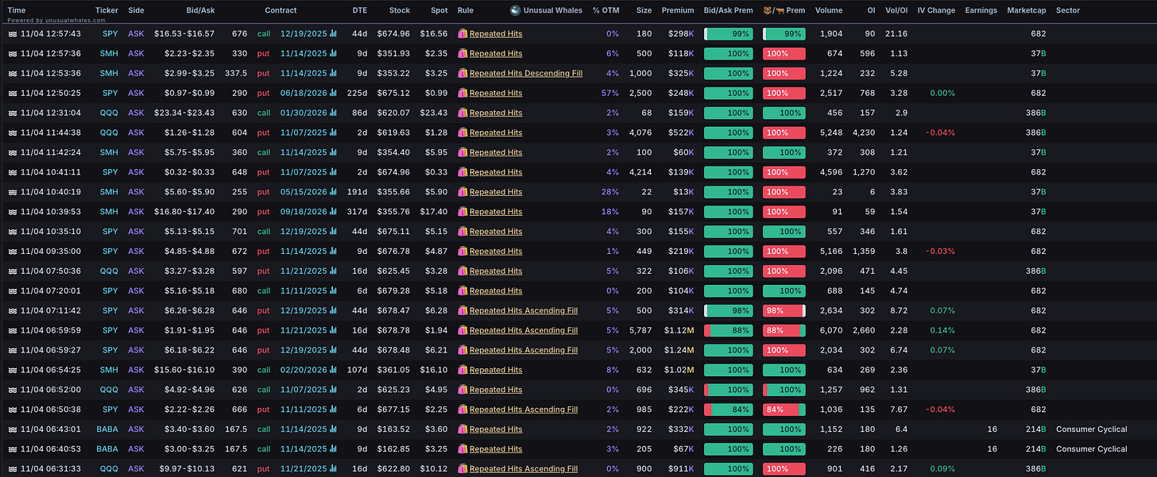Click the wave icon in the 06:43:01 BABA row
The height and width of the screenshot is (477, 1157).
(12, 429)
